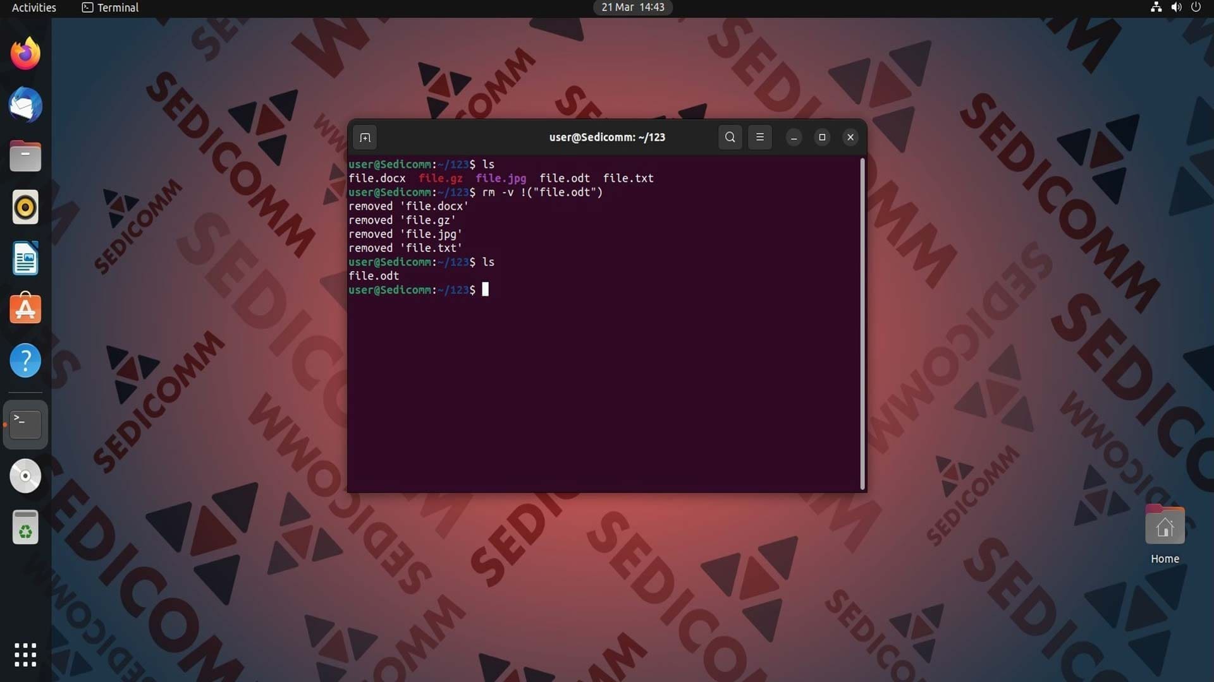Click the line removed 'file.txt'
The image size is (1214, 682).
405,248
